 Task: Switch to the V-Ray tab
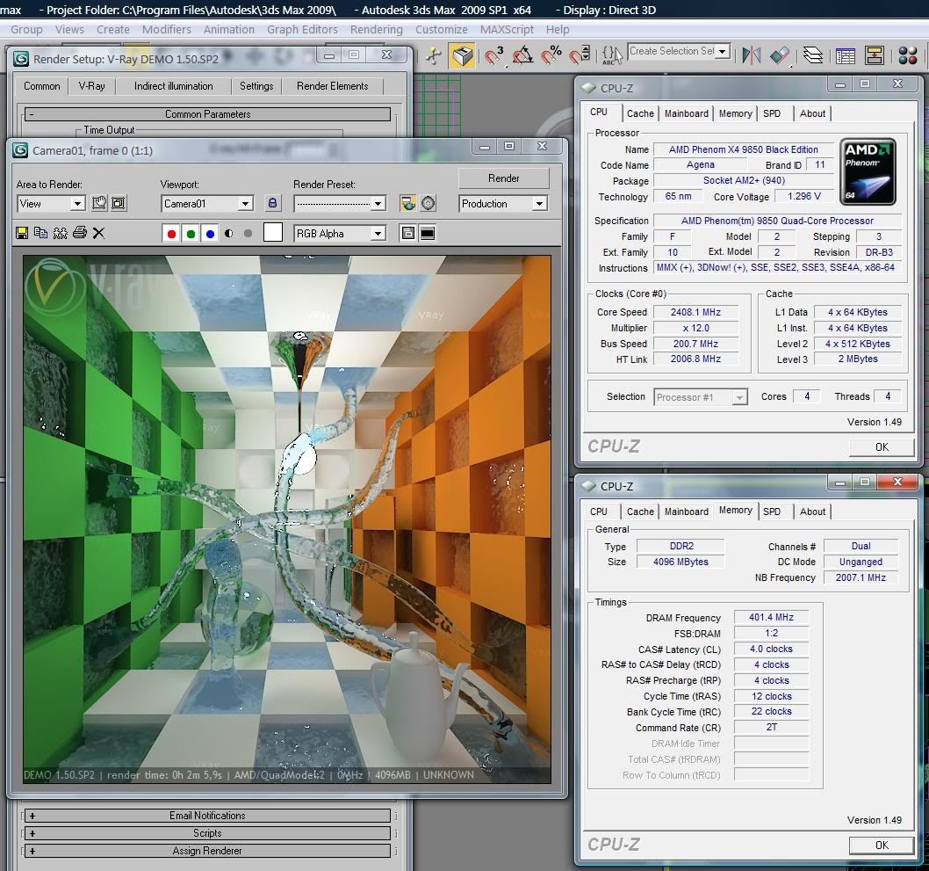pos(92,86)
